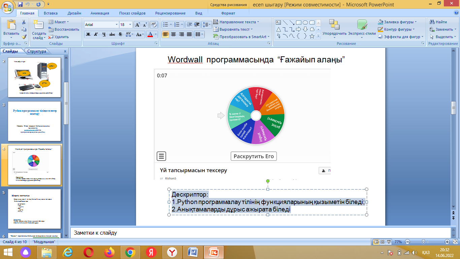Screen dimensions: 460x259
Task: Create a new slide with Создать слайд
Action: (39, 29)
